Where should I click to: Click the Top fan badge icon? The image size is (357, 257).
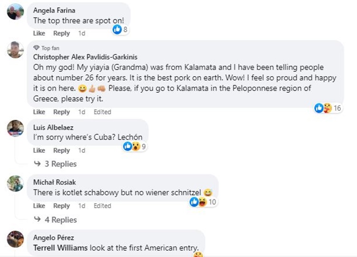pyautogui.click(x=36, y=48)
